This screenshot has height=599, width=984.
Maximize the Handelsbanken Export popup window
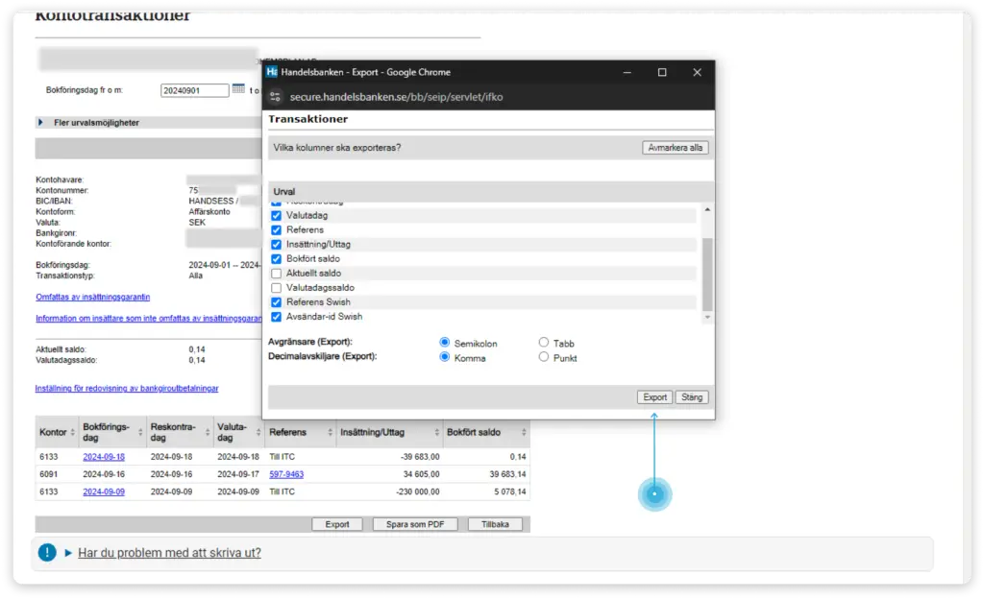coord(662,72)
